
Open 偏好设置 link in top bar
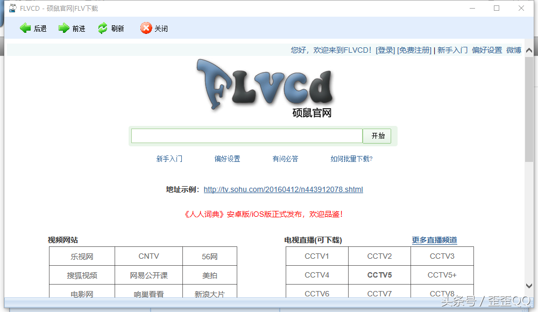click(487, 50)
